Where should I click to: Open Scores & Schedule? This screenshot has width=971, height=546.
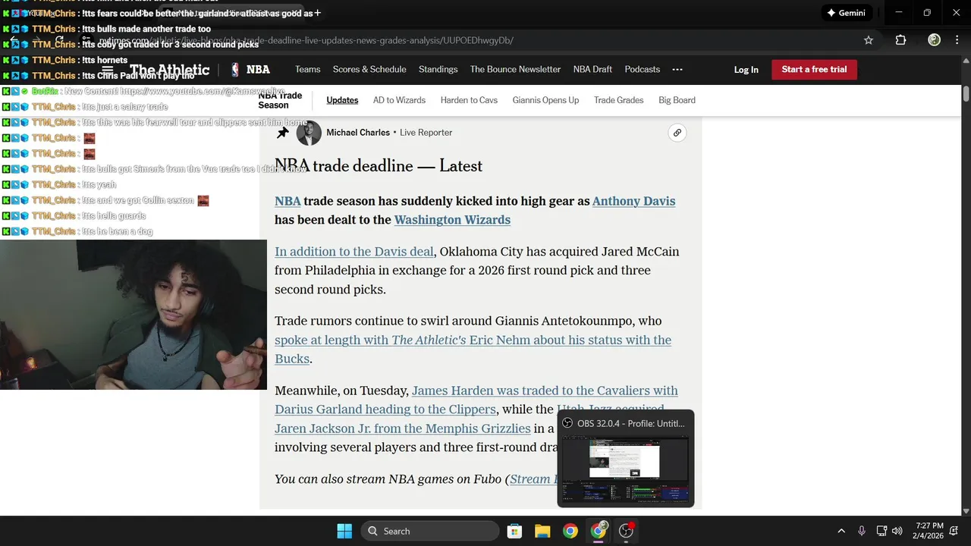click(369, 69)
